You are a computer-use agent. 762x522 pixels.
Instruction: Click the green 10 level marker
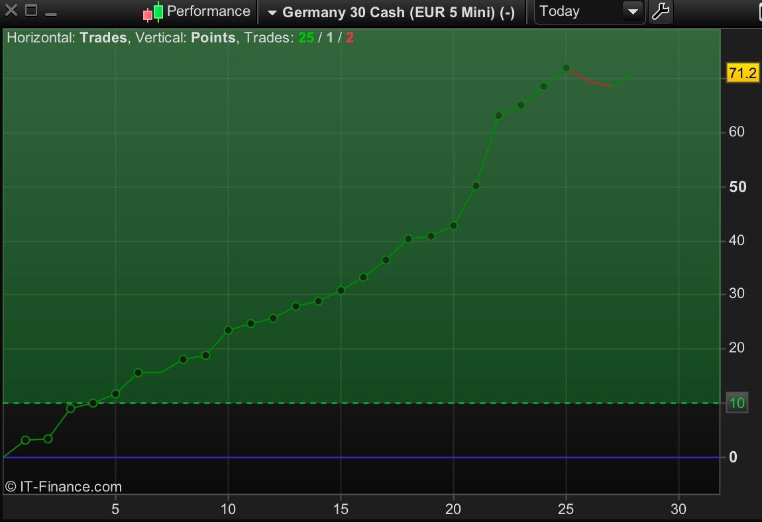(737, 403)
